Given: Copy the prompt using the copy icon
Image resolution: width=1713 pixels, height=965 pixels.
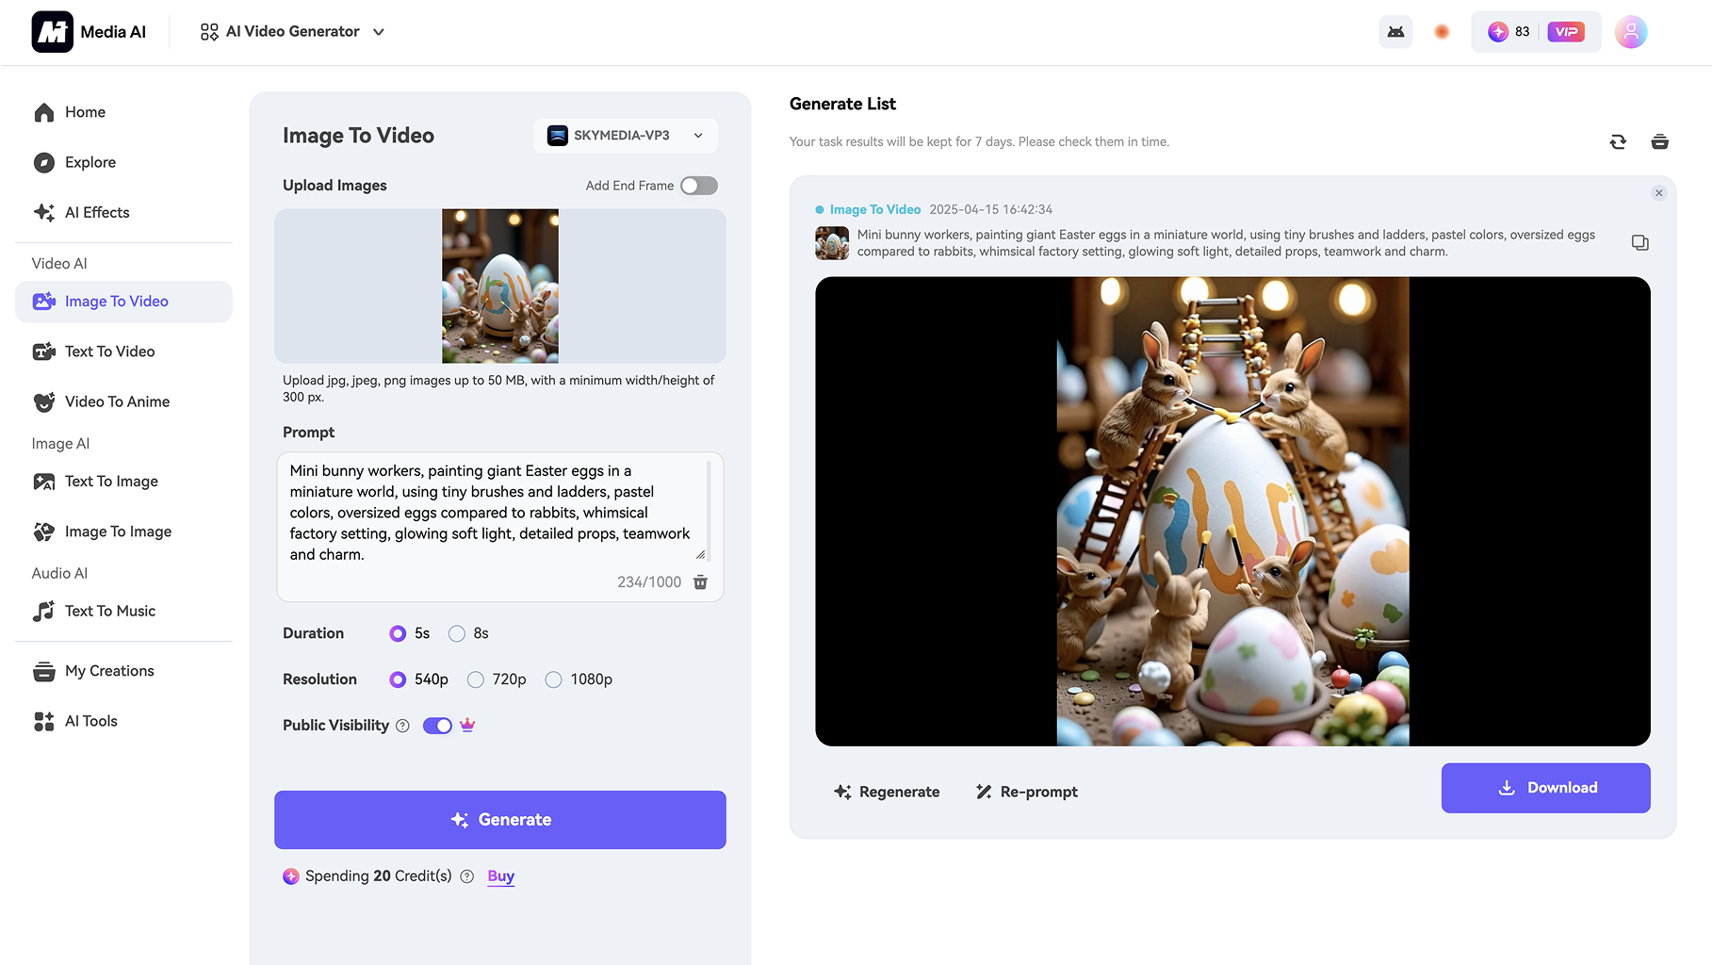Looking at the screenshot, I should pyautogui.click(x=1640, y=243).
